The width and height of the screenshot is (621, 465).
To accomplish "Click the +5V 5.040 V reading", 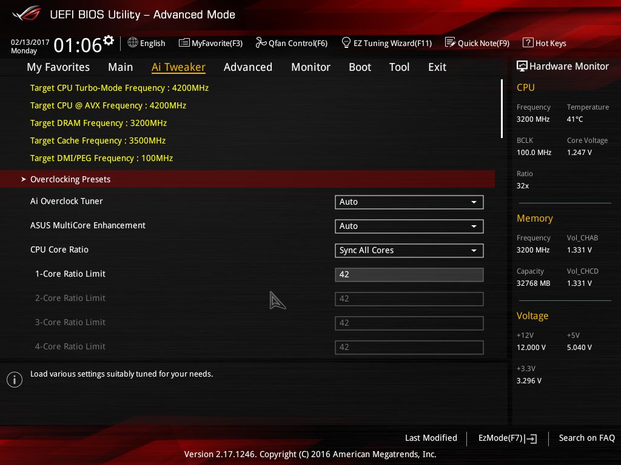I will click(x=579, y=347).
